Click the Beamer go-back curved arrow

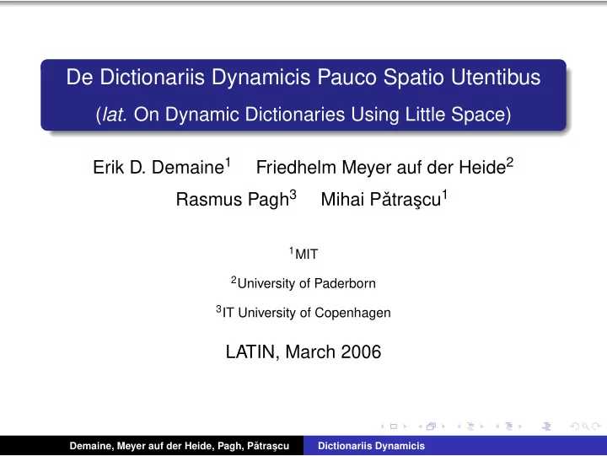click(x=575, y=426)
